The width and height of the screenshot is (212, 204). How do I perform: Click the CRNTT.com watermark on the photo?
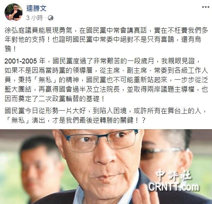pyautogui.click(x=174, y=187)
